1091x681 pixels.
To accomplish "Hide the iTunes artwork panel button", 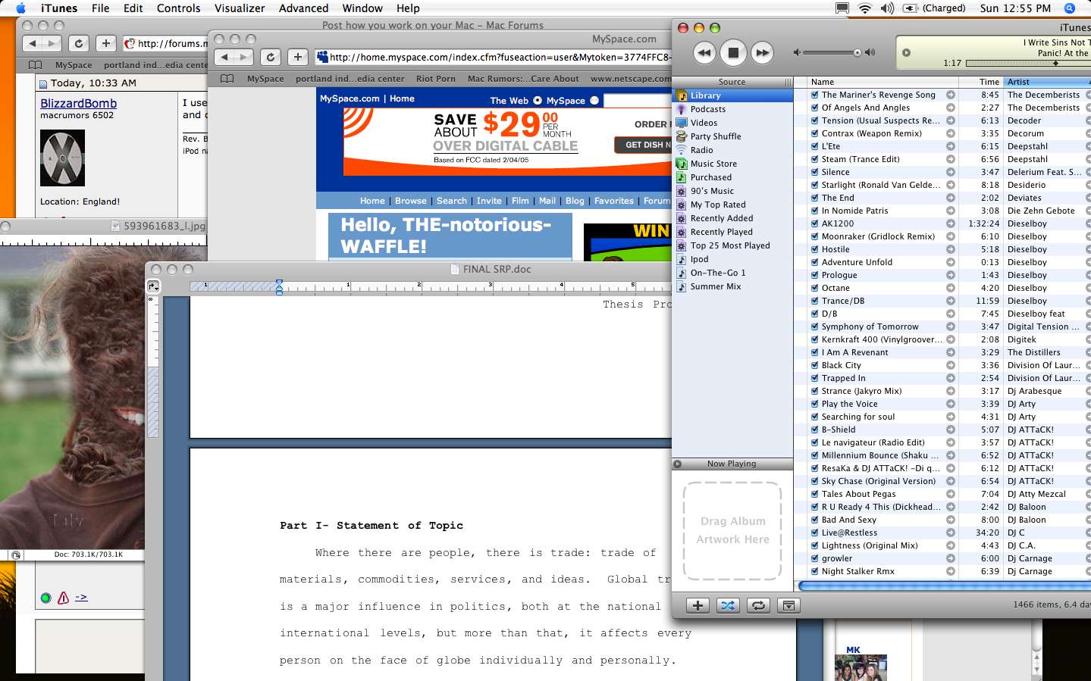I will point(788,605).
